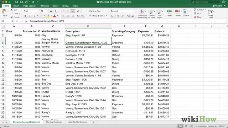Click the Delete cells icon
228x128 pixels.
click(x=178, y=12)
